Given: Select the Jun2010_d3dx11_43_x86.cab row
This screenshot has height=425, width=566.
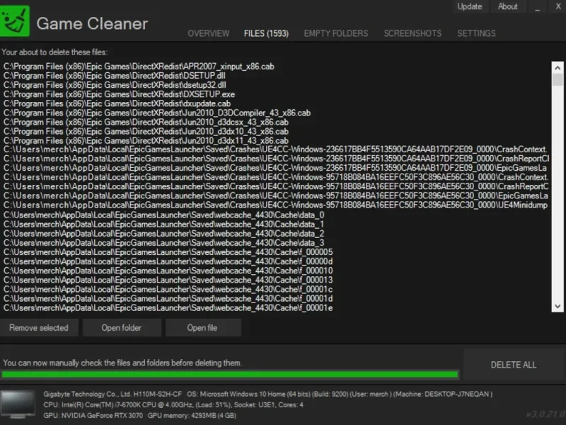Looking at the screenshot, I should [x=277, y=141].
